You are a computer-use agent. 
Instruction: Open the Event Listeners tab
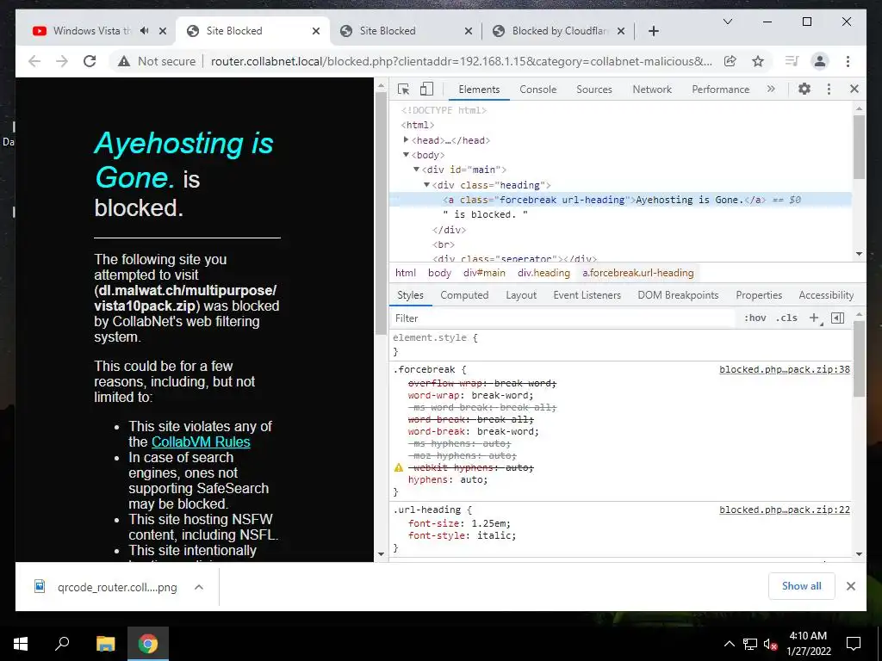(587, 295)
